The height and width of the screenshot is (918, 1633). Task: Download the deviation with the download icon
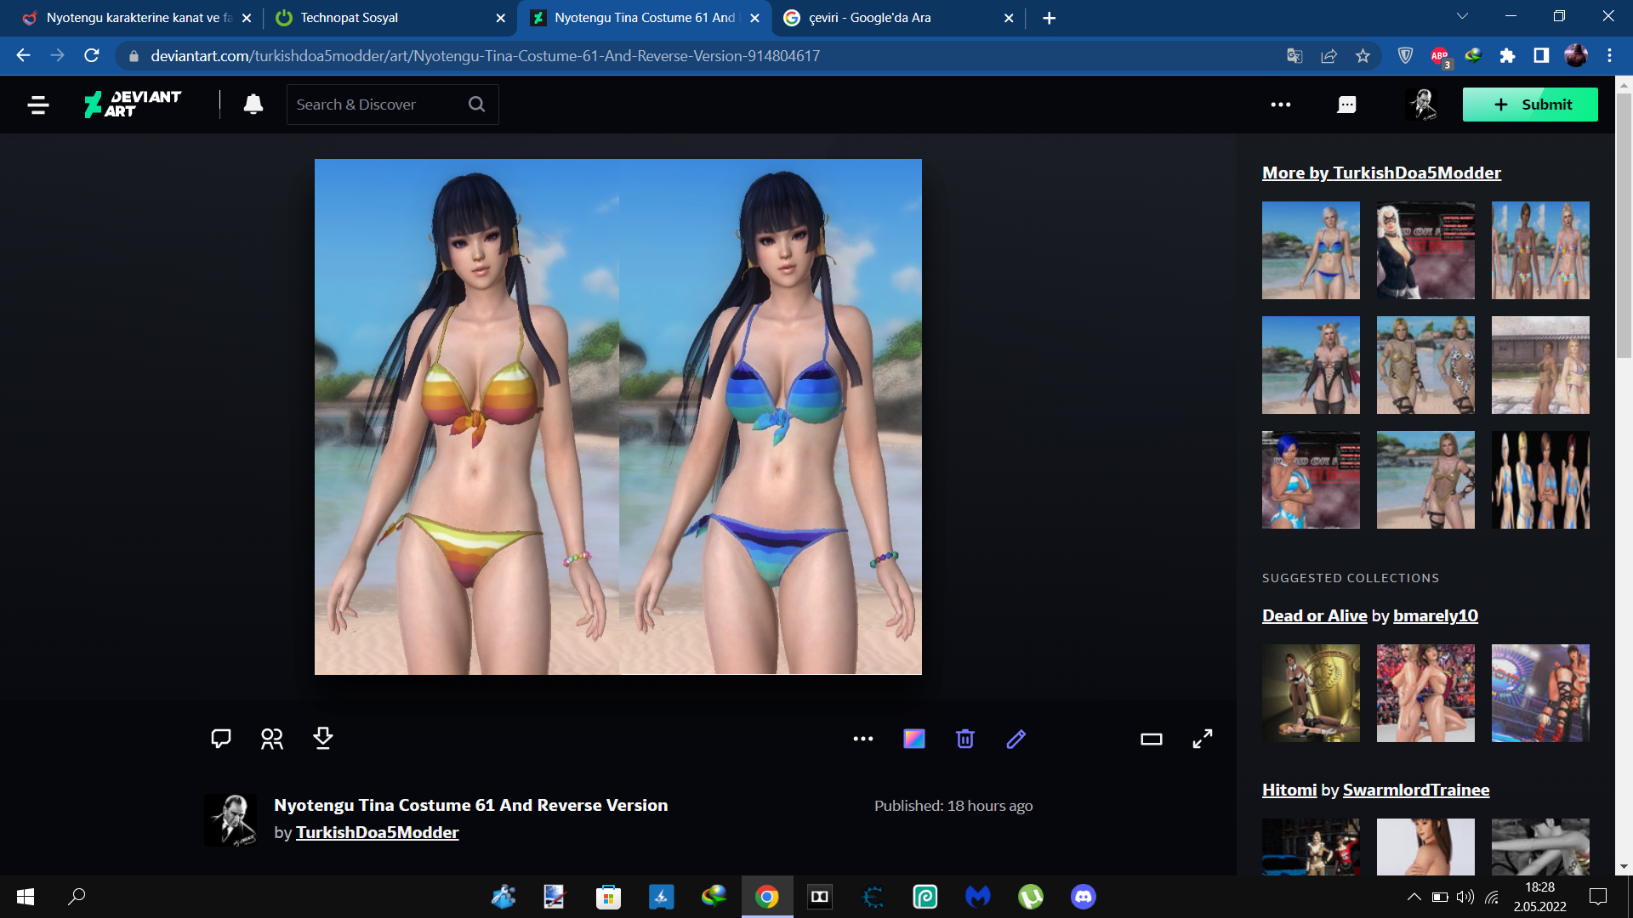tap(323, 739)
